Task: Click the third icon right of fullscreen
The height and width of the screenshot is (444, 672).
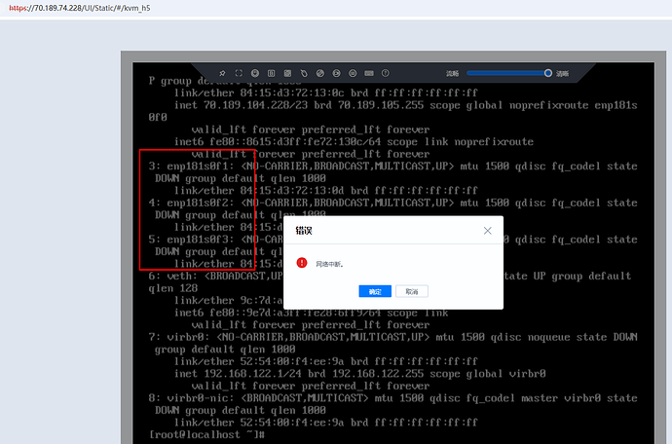Action: pyautogui.click(x=286, y=73)
